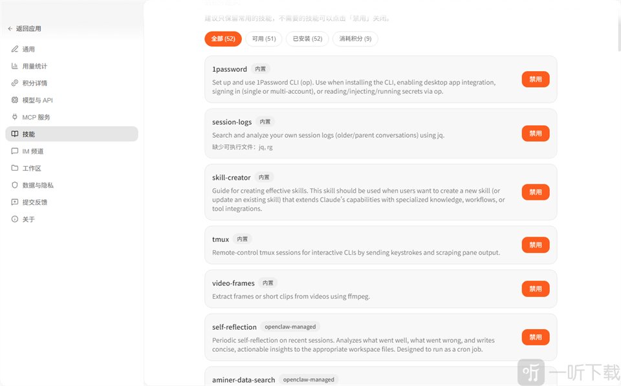Disable the tmux skill

(536, 245)
